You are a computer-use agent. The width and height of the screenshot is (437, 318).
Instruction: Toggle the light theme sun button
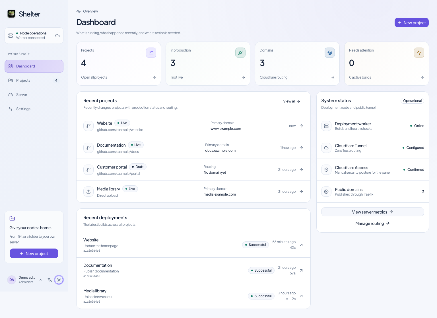click(59, 280)
